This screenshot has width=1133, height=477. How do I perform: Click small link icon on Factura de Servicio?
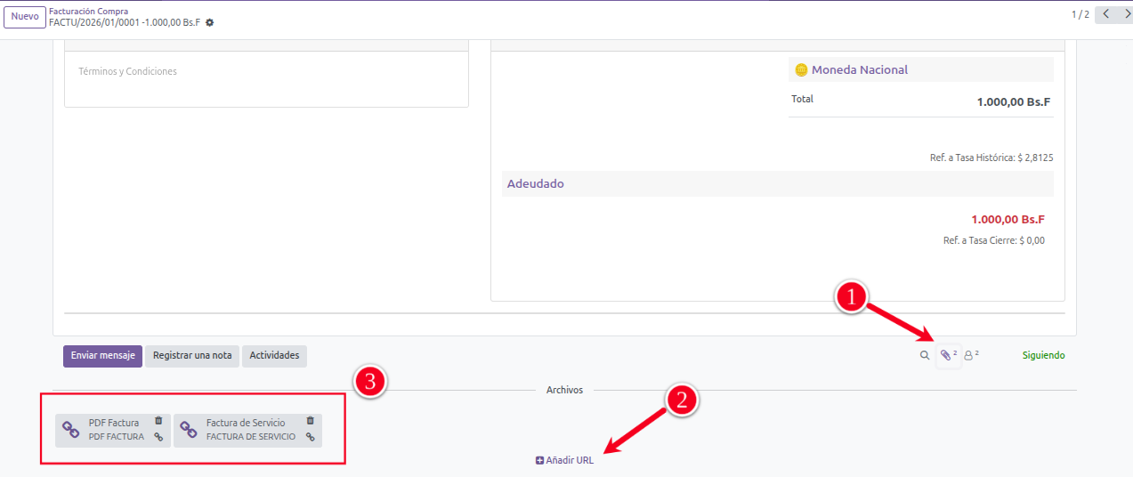(310, 437)
